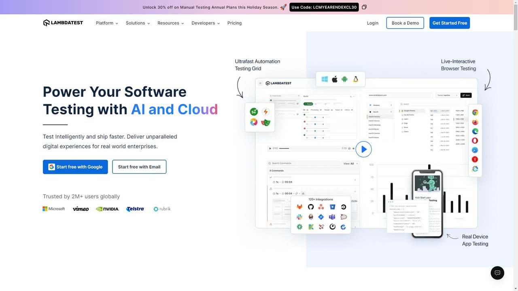The width and height of the screenshot is (518, 291).
Task: Click the 'Real Device App Testing' label
Action: [475, 240]
